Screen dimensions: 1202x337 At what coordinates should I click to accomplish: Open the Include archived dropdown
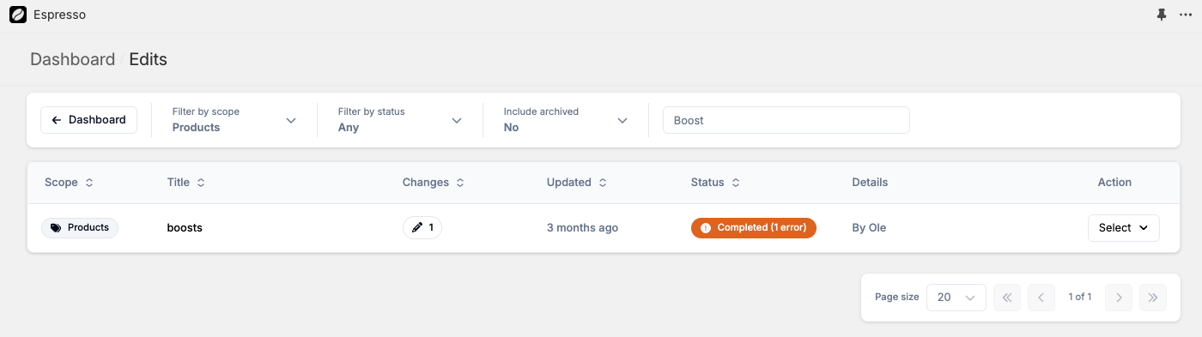[x=566, y=120]
